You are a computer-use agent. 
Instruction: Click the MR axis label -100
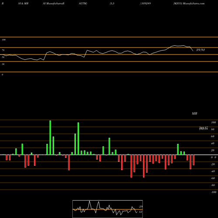tap(214, 192)
